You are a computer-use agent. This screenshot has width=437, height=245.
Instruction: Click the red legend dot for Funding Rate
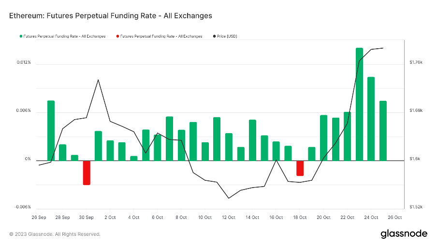pyautogui.click(x=117, y=36)
